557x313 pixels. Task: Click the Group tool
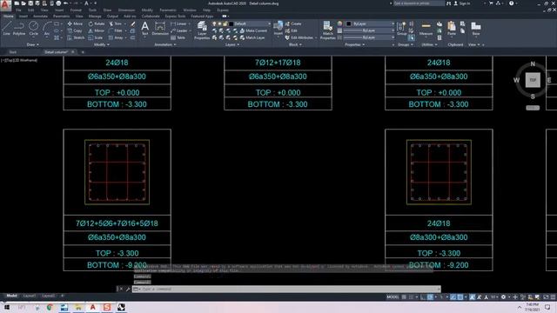click(402, 28)
